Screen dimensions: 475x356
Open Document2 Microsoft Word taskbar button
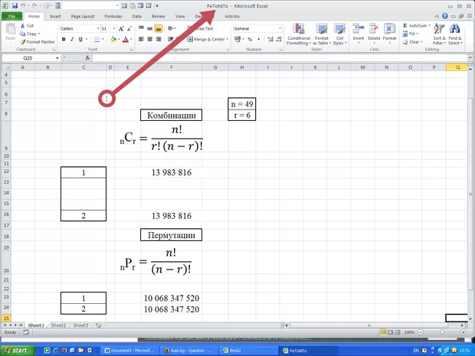129,351
